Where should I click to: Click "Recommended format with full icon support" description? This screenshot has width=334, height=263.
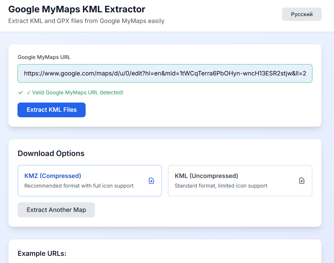(x=79, y=186)
